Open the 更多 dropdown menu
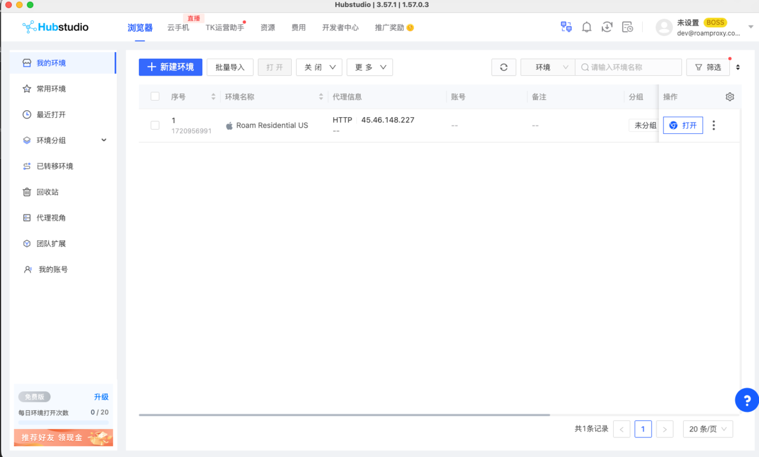This screenshot has width=759, height=457. click(x=370, y=67)
